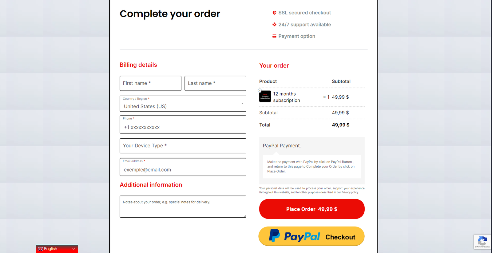Click the PayPal logo on the checkout button
Viewport: 492px width, 253px height.
(x=294, y=236)
